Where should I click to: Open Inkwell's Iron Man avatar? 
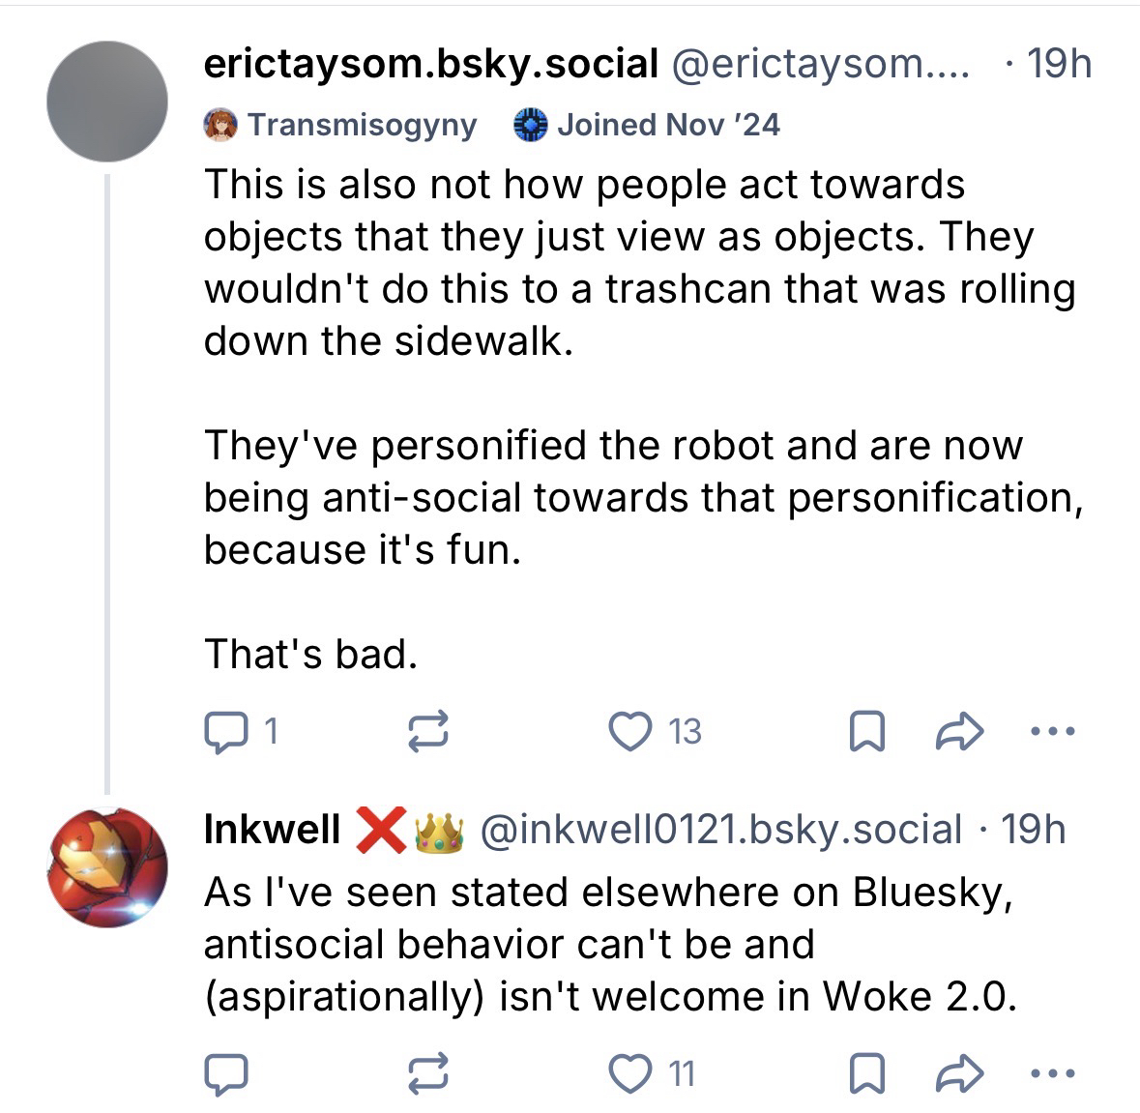(107, 867)
